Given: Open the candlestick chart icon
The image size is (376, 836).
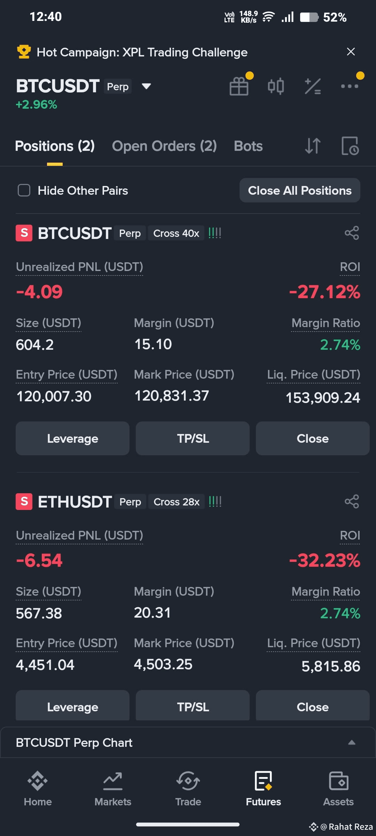Looking at the screenshot, I should [276, 86].
